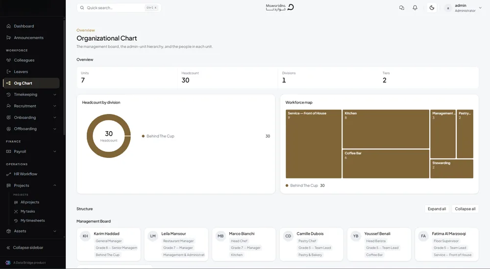Click the Maweridna logo
The height and width of the screenshot is (269, 490).
pos(280,7)
